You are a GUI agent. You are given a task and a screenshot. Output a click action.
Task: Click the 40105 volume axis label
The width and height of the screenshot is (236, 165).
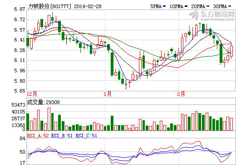[x=18, y=112]
